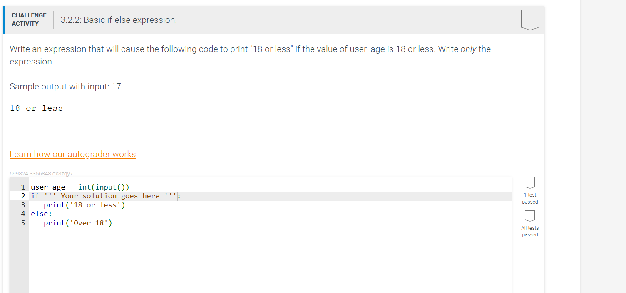This screenshot has height=293, width=626.
Task: Click the activity title '3.2.2: Basic if-else expression'
Action: coord(119,20)
